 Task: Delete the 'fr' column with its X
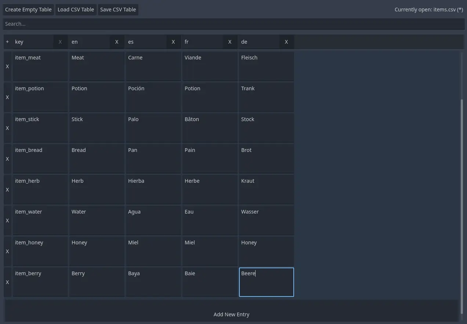coord(229,41)
